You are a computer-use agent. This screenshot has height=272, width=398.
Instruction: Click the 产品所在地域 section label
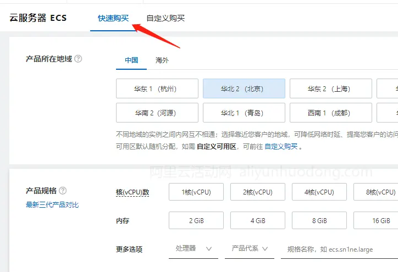tap(49, 59)
